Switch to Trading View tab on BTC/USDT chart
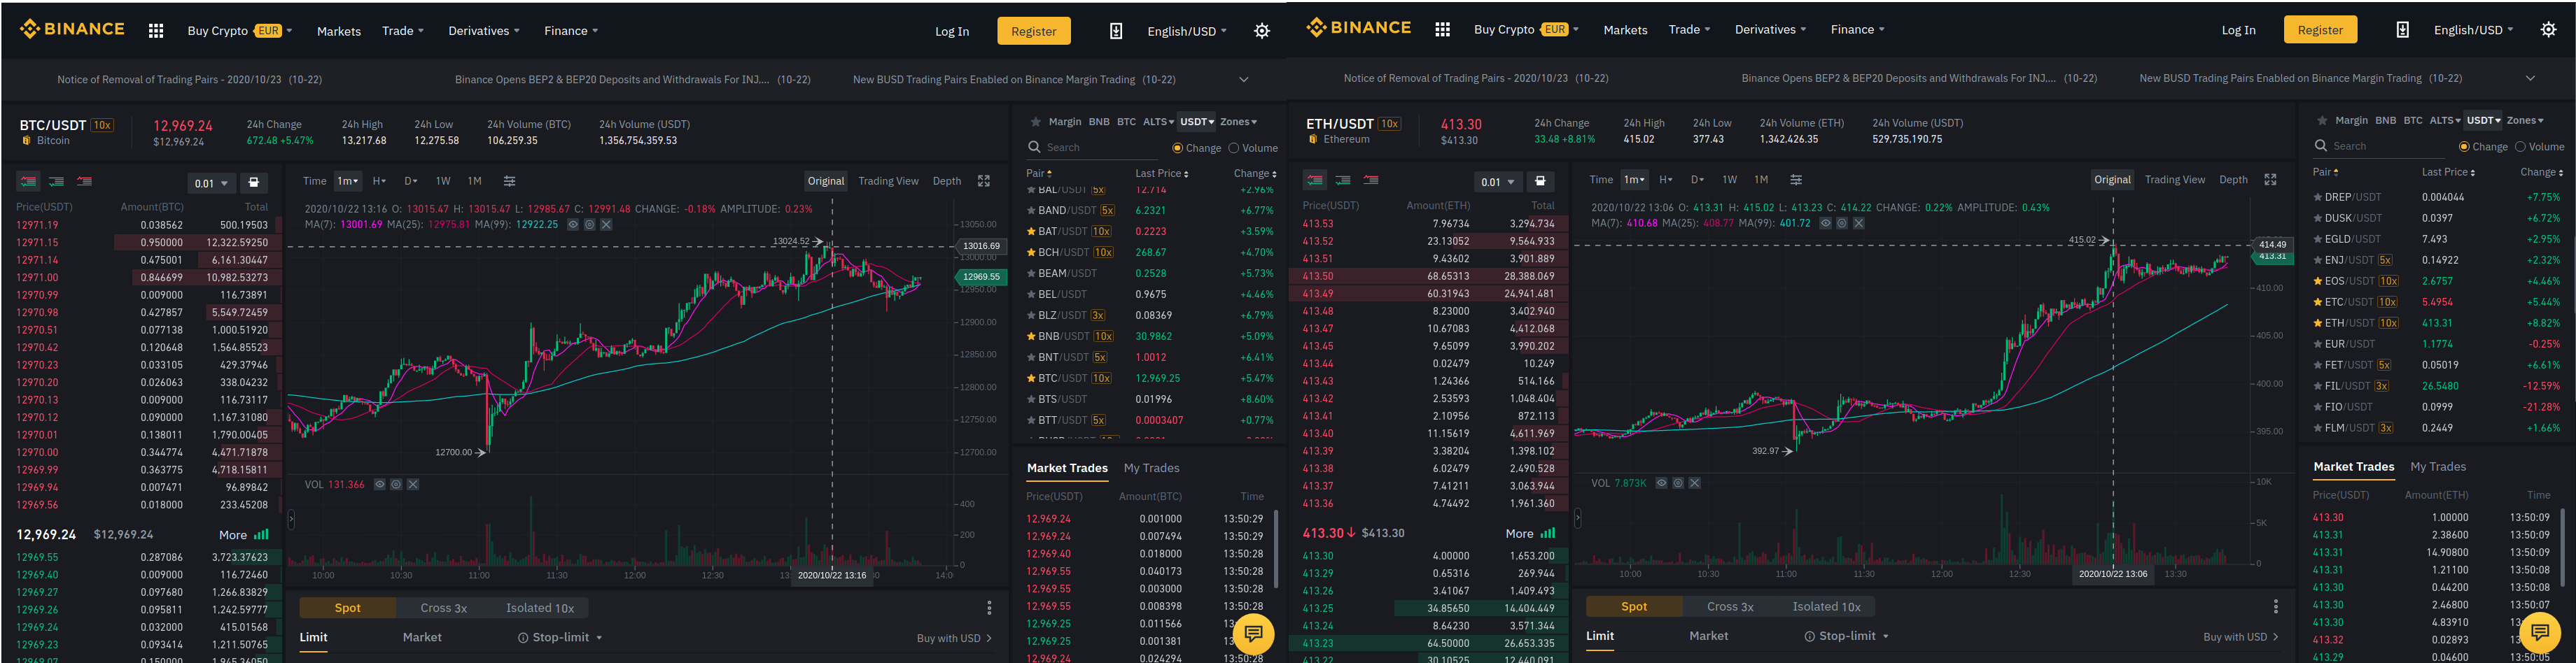This screenshot has width=2576, height=663. [x=888, y=182]
